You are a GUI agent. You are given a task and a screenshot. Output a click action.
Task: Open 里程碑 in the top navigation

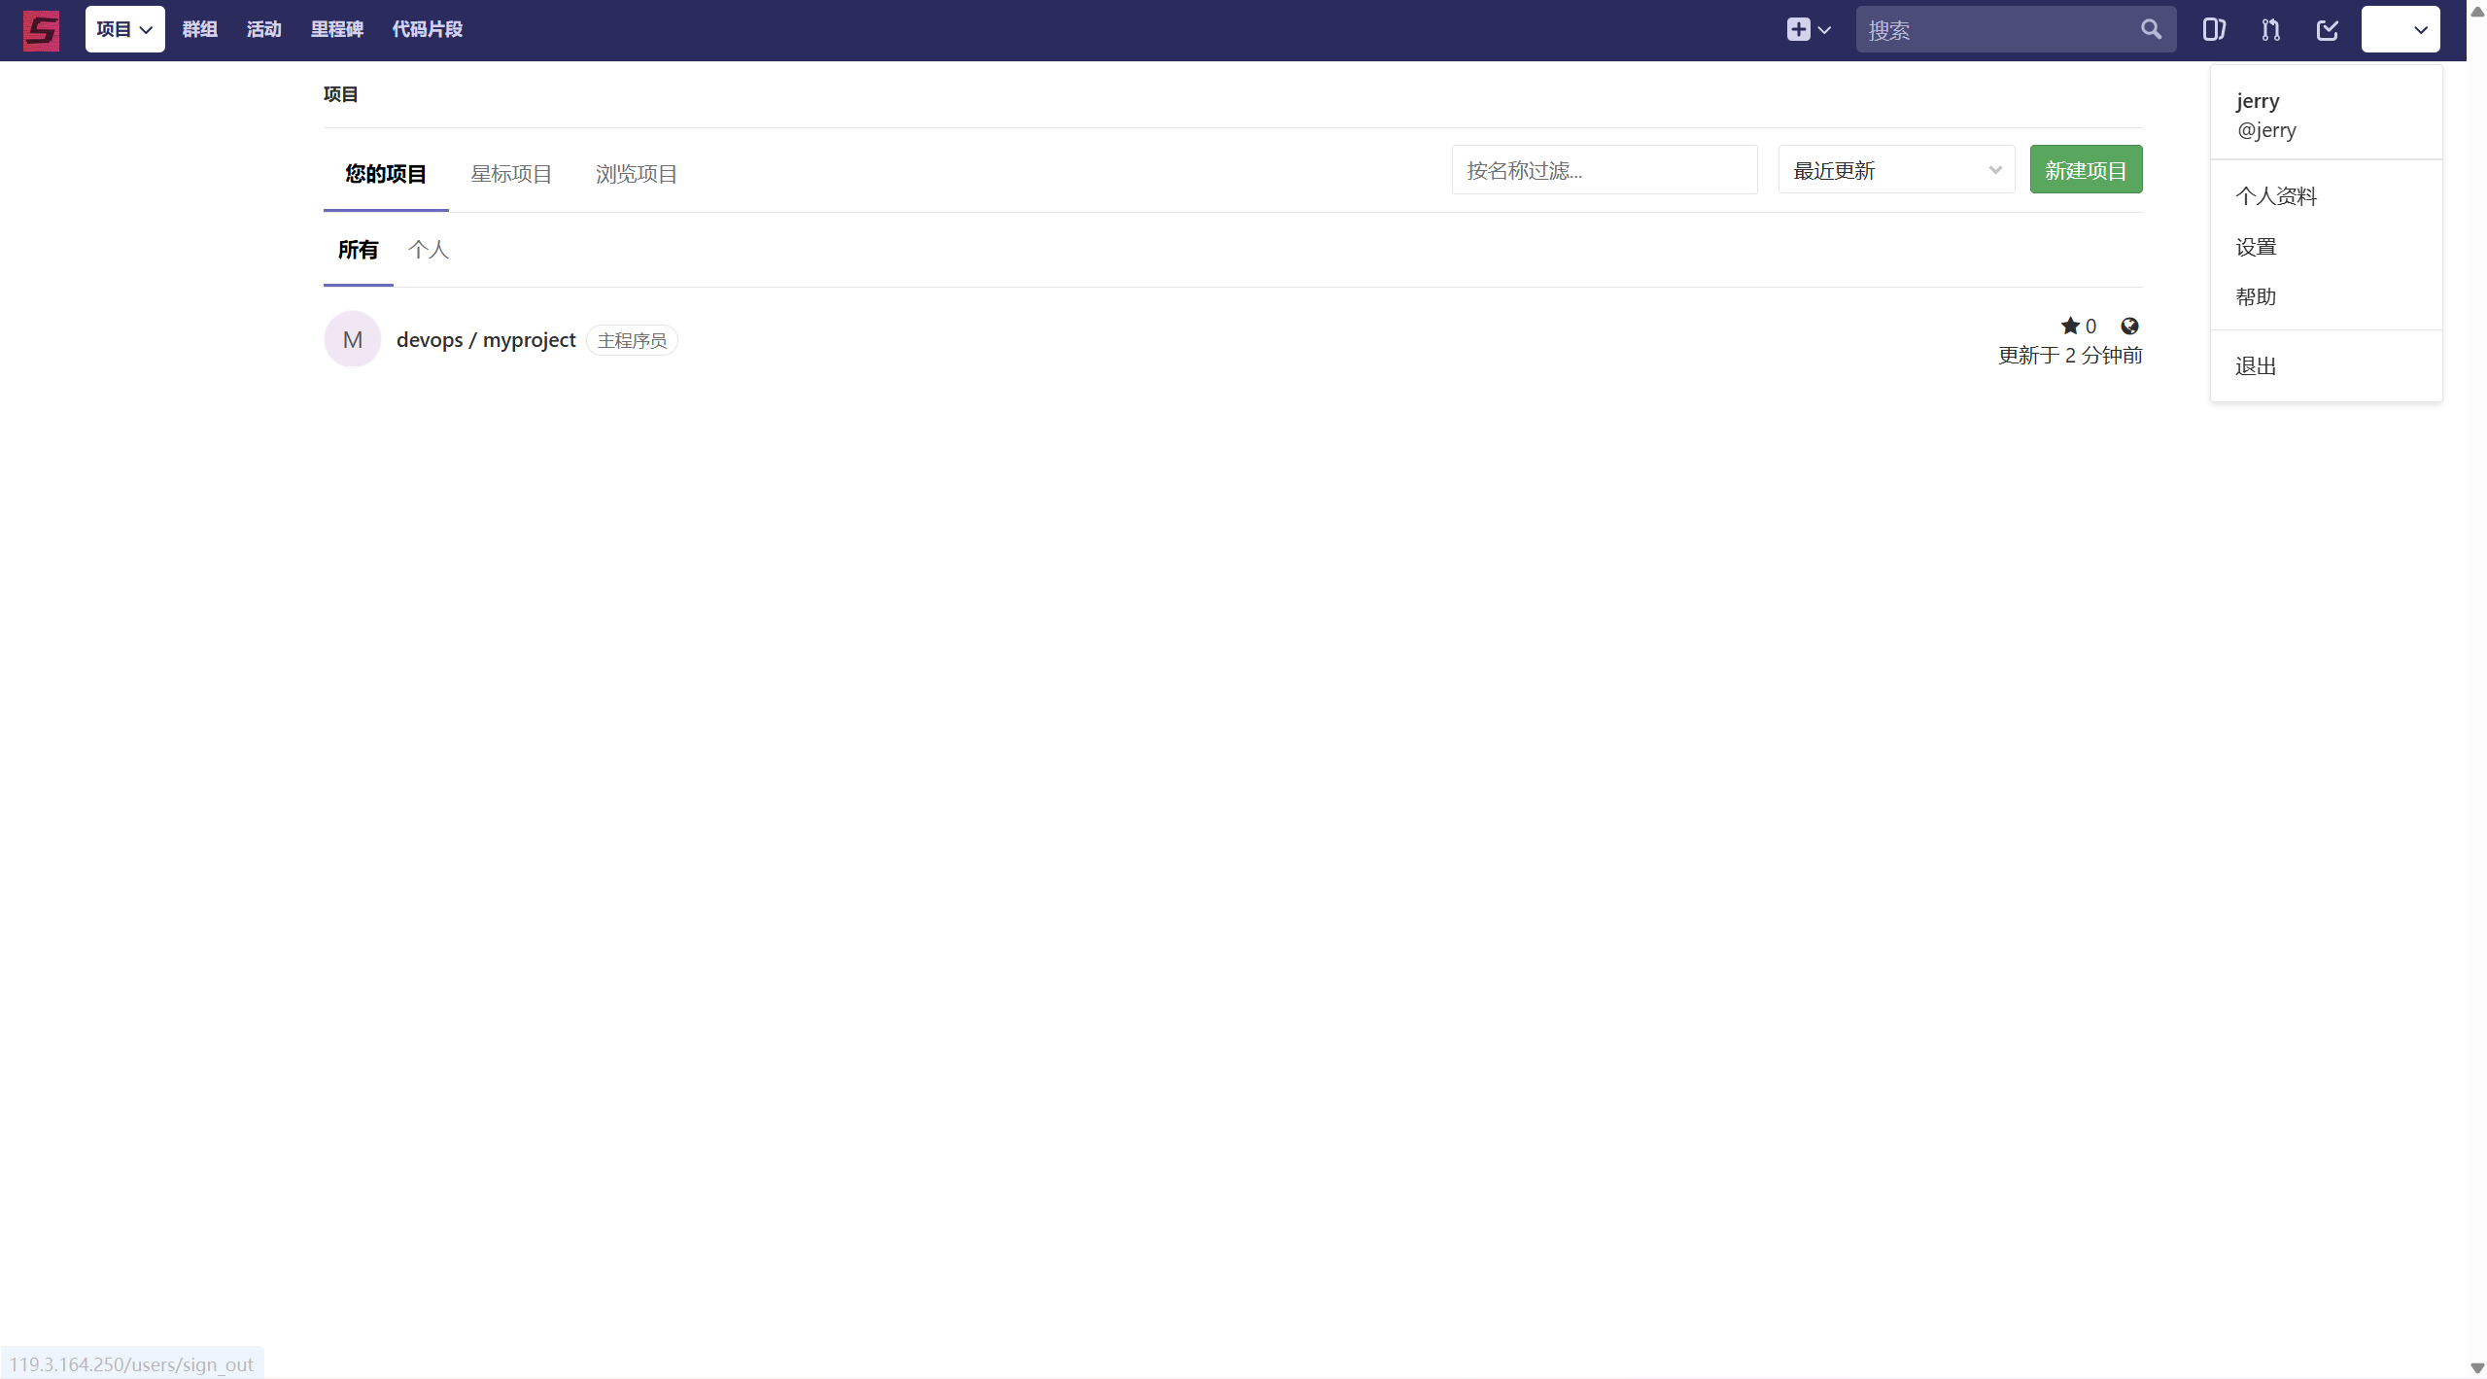[x=336, y=29]
